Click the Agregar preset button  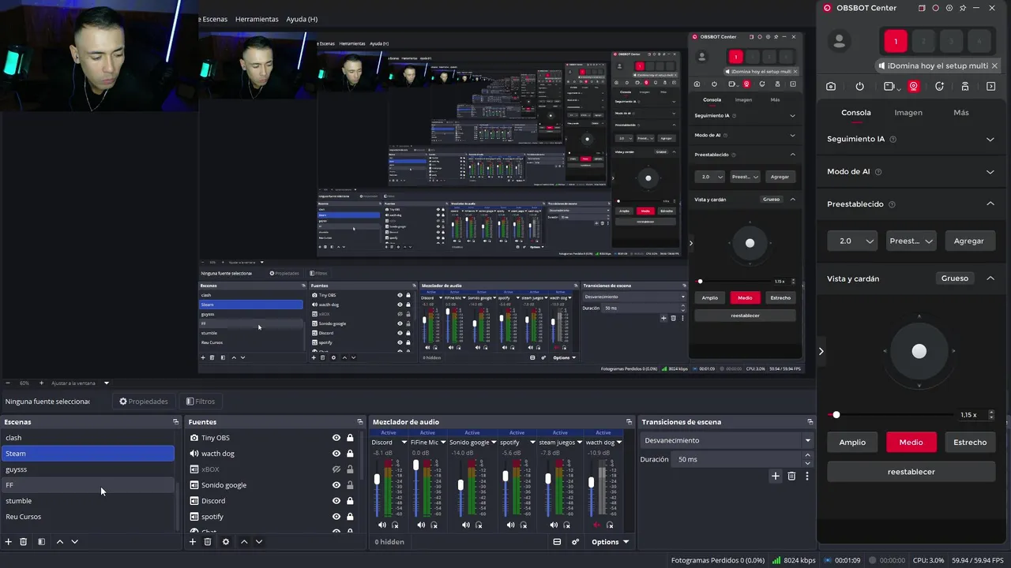click(x=969, y=241)
